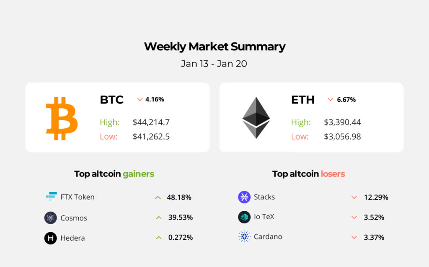
Task: Click the Cardano dotted icon
Action: point(244,237)
